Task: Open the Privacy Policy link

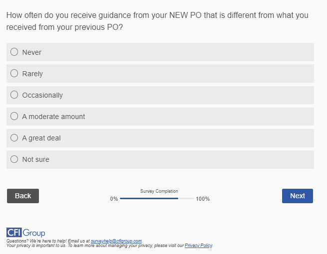Action: [198, 245]
